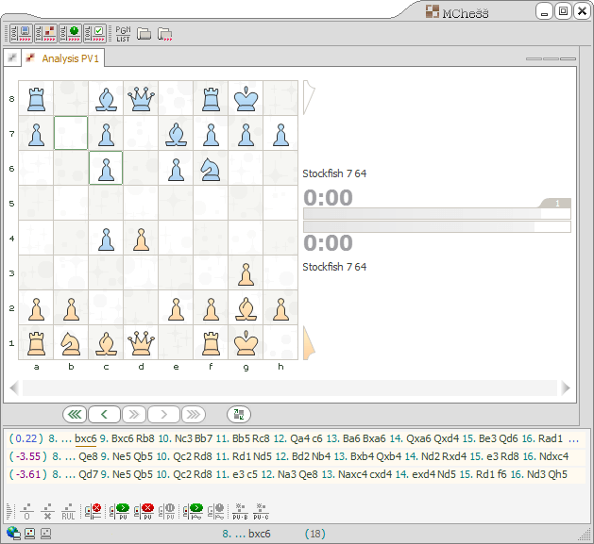Click the black pawn on c6

[106, 169]
